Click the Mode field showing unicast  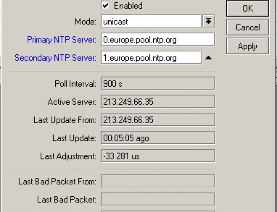point(151,21)
